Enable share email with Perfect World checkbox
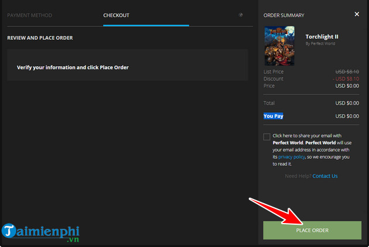This screenshot has width=369, height=247. [266, 137]
